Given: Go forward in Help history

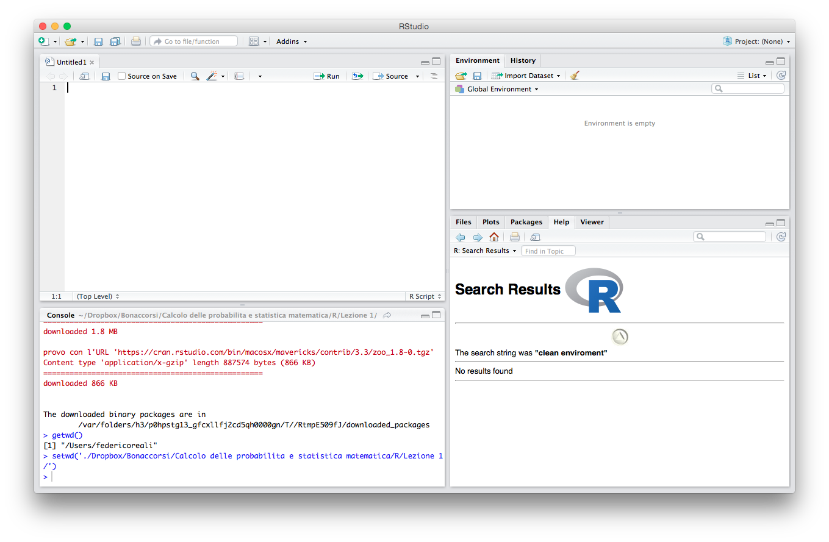Looking at the screenshot, I should [478, 237].
